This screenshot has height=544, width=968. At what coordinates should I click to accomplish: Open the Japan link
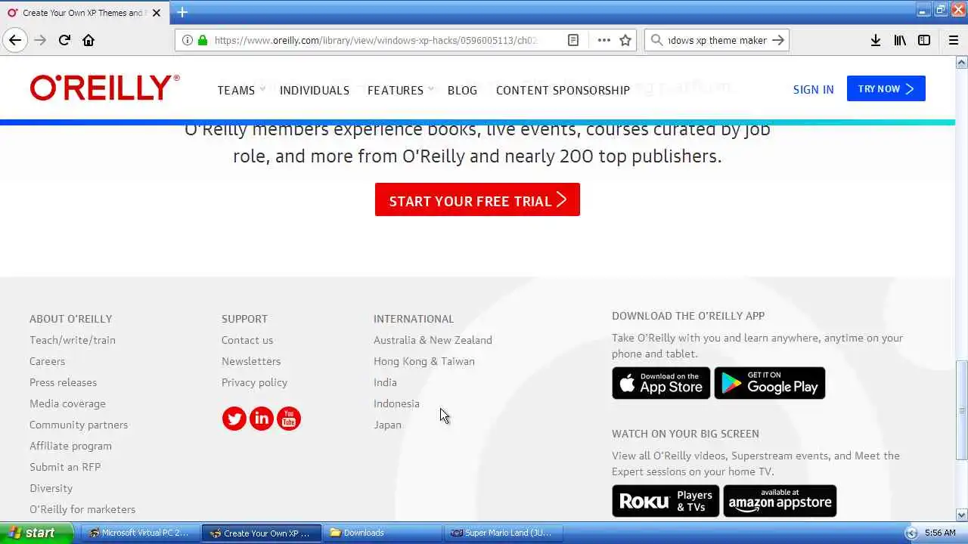point(387,425)
